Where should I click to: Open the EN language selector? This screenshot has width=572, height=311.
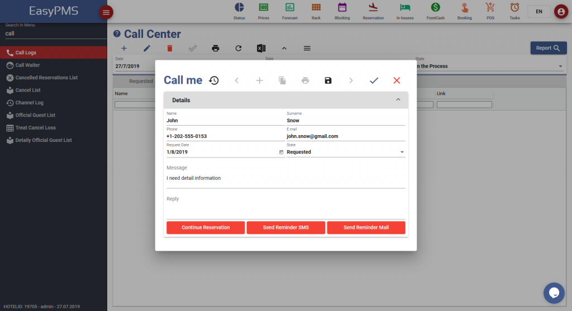coord(539,12)
